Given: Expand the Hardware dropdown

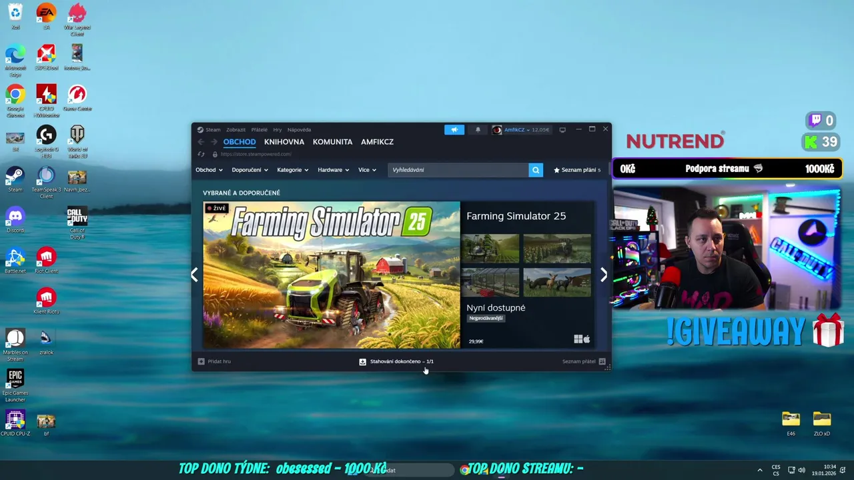Looking at the screenshot, I should (334, 170).
